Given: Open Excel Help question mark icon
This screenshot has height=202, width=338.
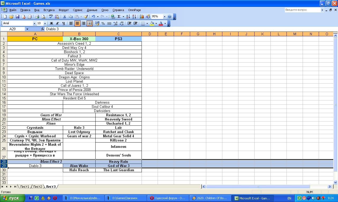Looking at the screenshot, I should click(x=170, y=17).
